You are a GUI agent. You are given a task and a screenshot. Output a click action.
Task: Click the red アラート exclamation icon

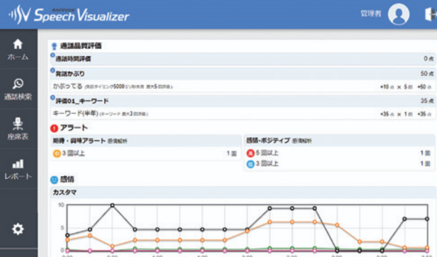pos(54,128)
